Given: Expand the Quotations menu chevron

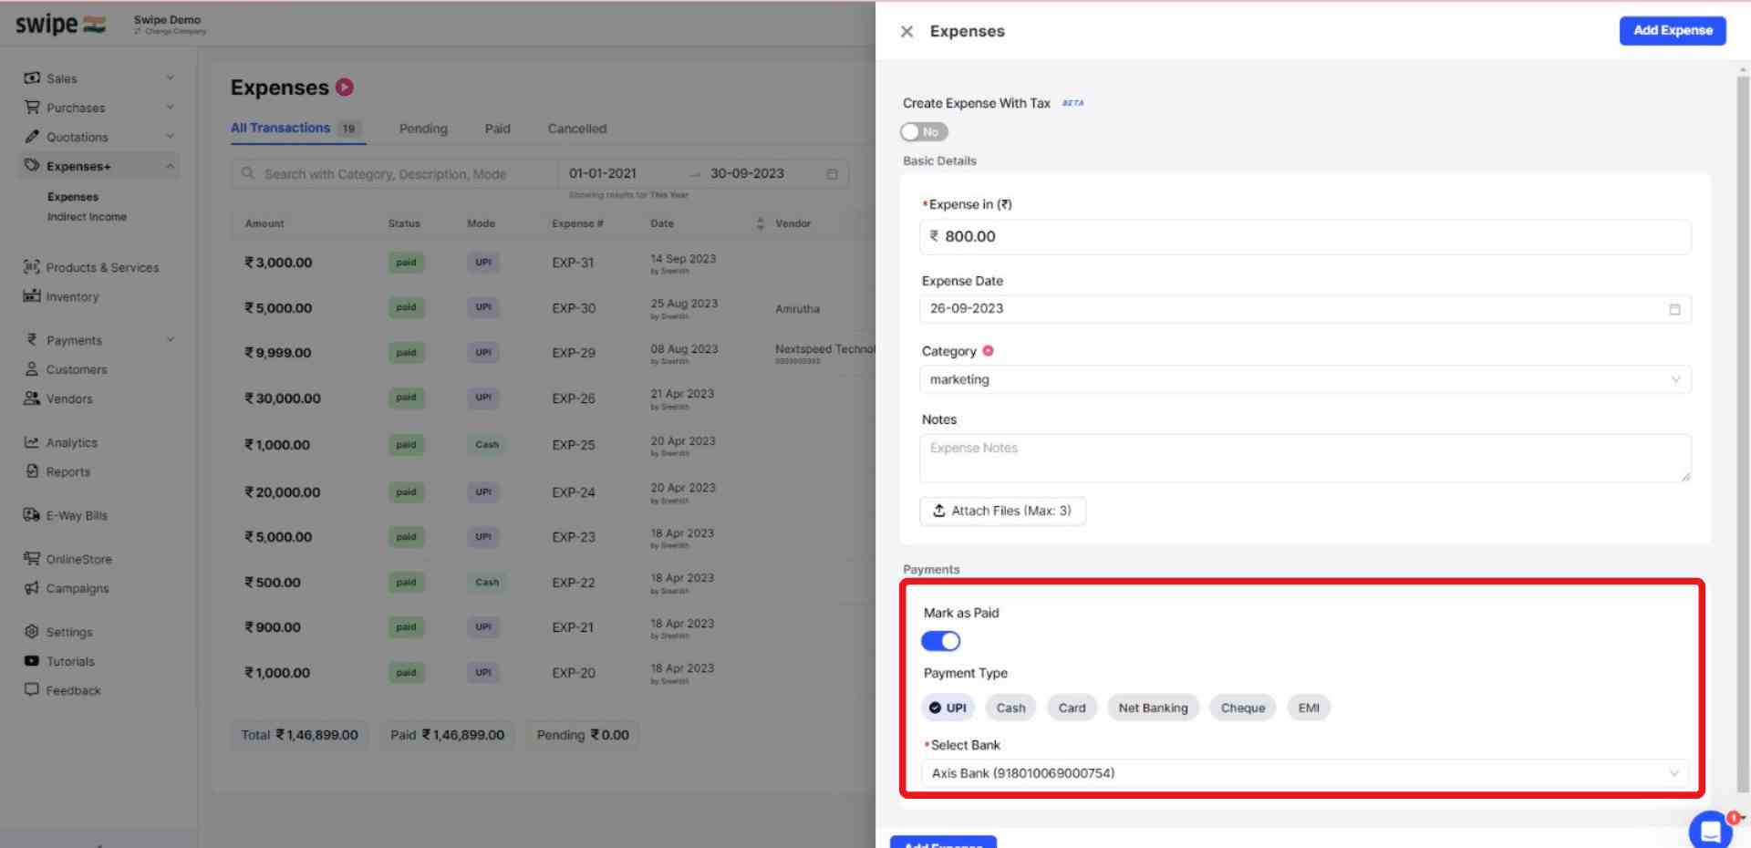Looking at the screenshot, I should pyautogui.click(x=170, y=136).
